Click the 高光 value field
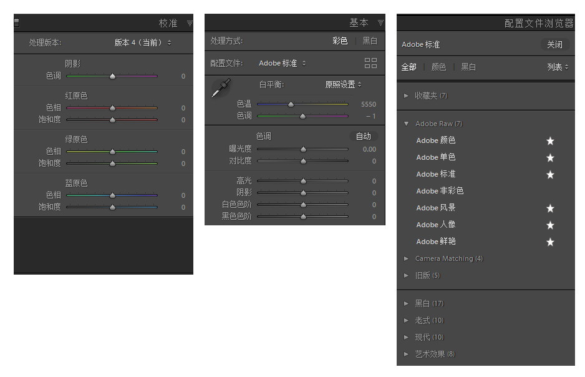 pyautogui.click(x=374, y=181)
